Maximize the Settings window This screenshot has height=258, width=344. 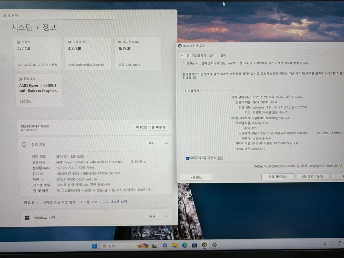point(161,13)
